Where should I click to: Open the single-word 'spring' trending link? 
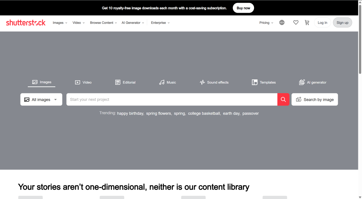(x=180, y=113)
